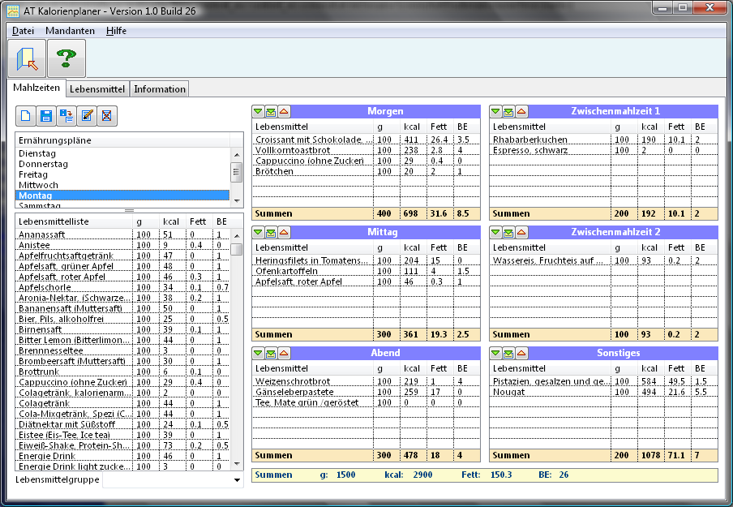733x507 pixels.
Task: Click the red up arrow in Sonstiges panel
Action: click(521, 353)
